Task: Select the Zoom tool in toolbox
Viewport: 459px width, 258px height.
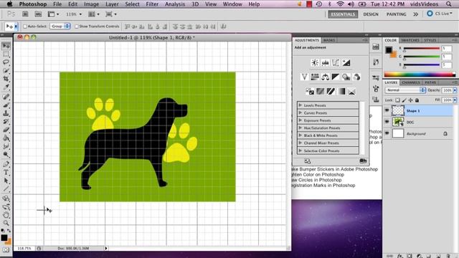Action: tap(6, 223)
